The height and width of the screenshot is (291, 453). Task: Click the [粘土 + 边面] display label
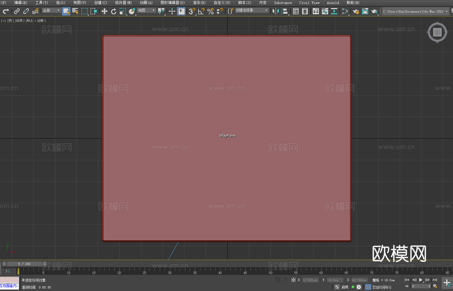pos(36,21)
